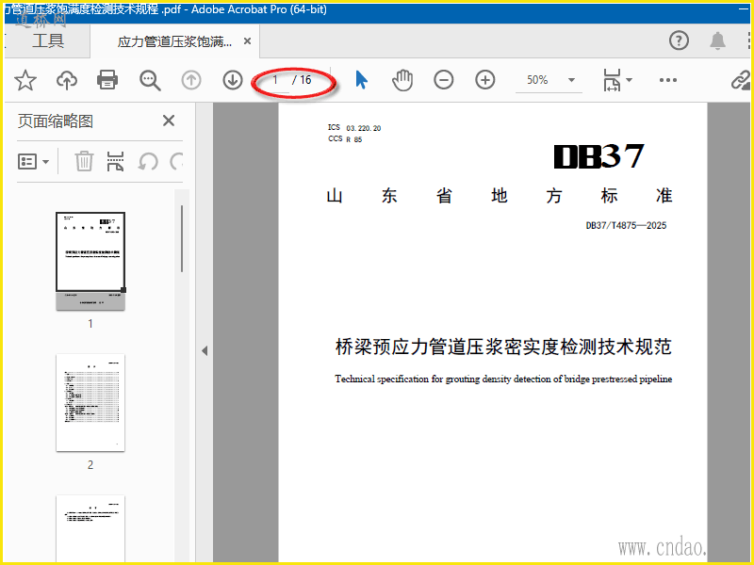
Task: Select page 1 thumbnail
Action: pos(90,261)
